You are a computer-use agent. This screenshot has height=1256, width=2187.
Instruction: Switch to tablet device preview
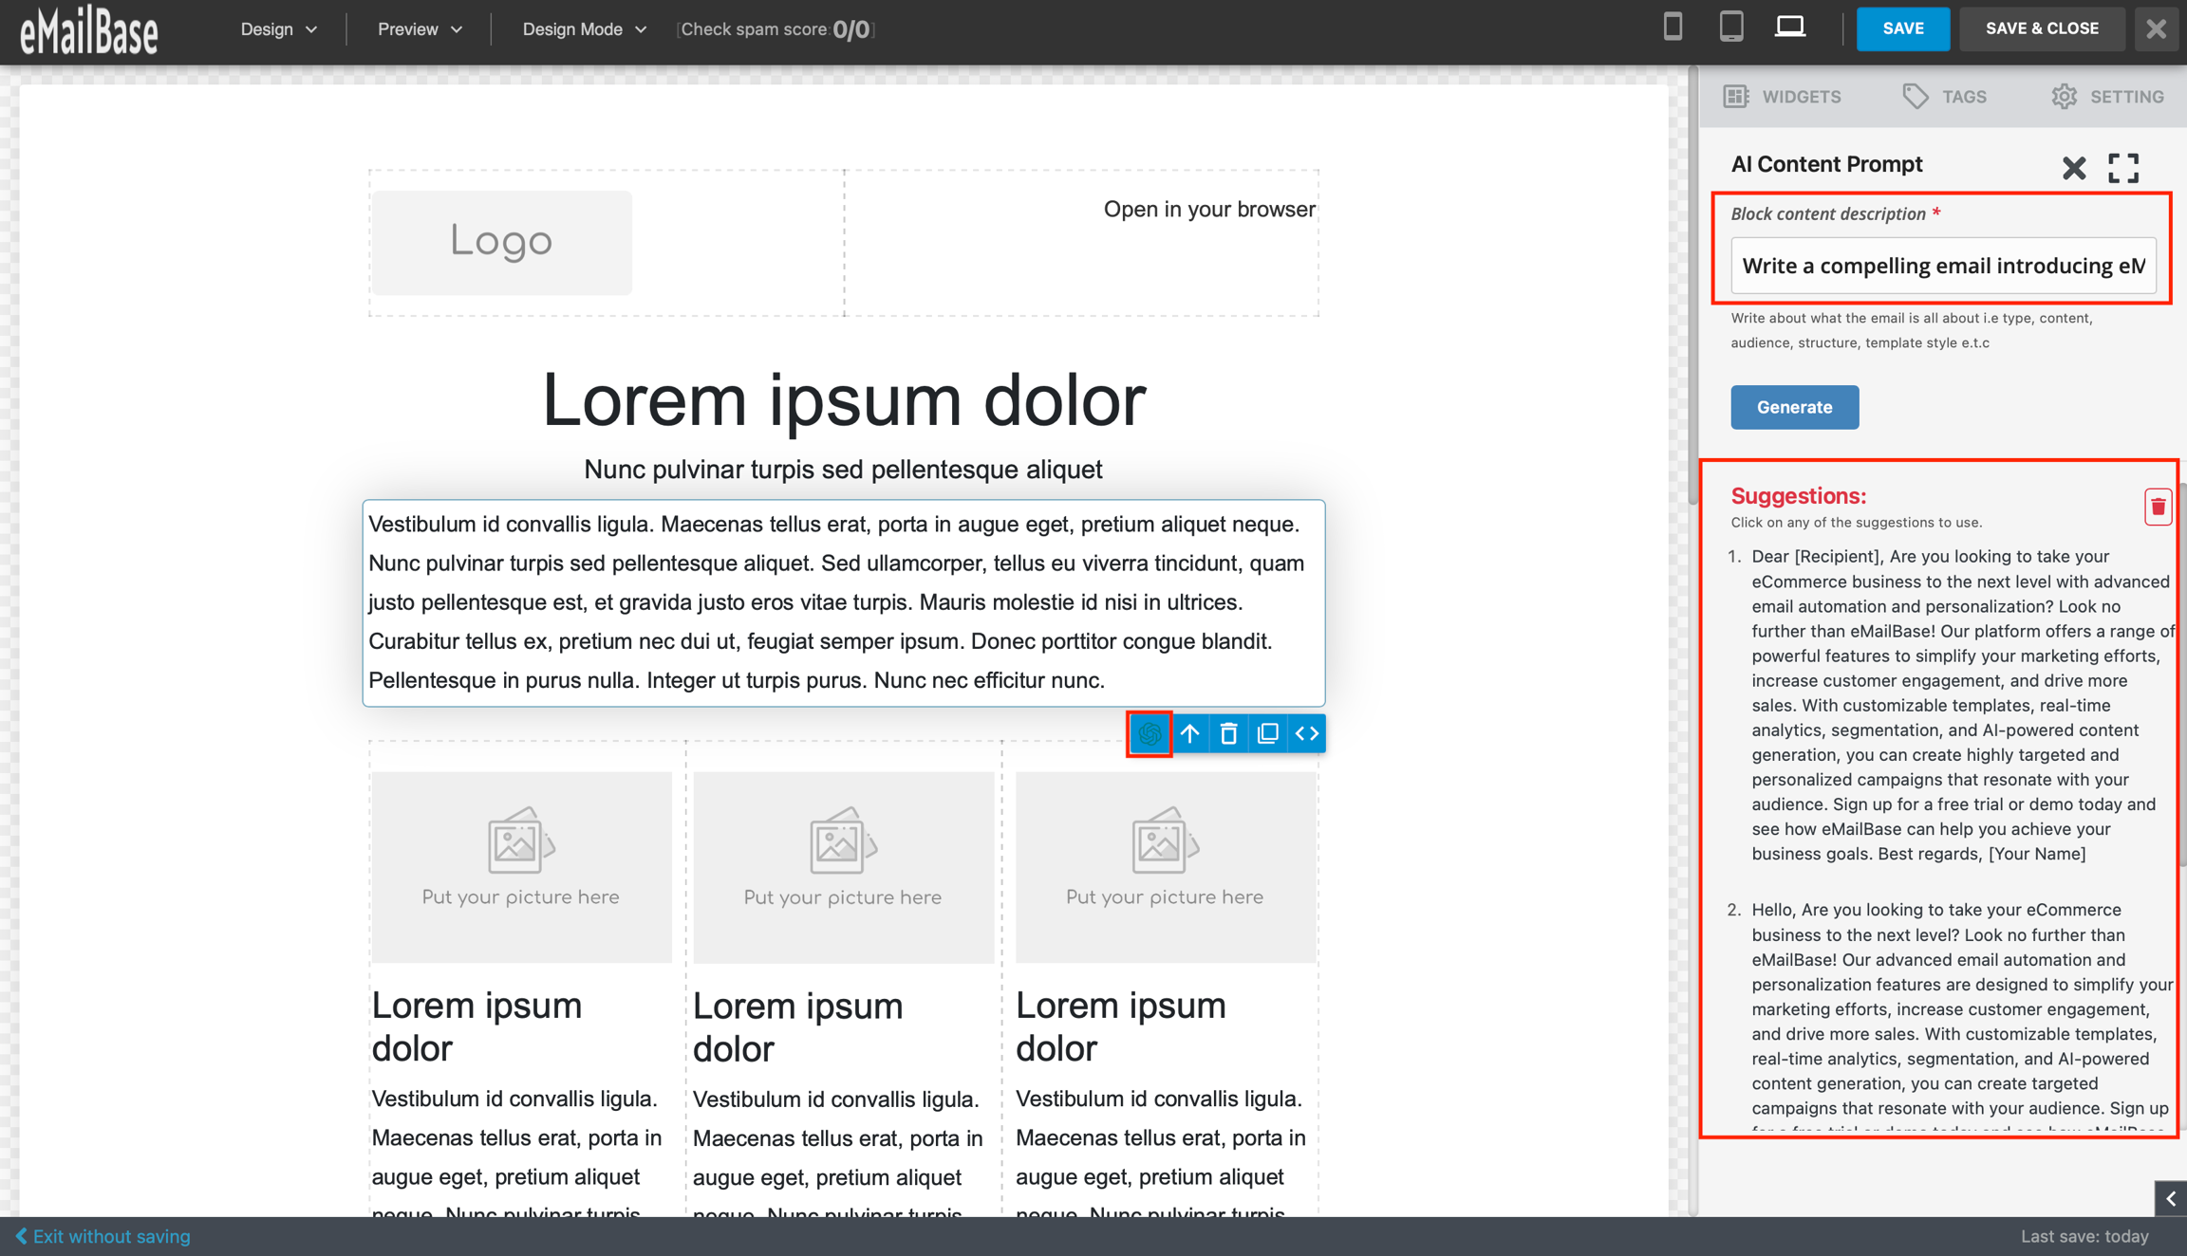click(x=1730, y=28)
